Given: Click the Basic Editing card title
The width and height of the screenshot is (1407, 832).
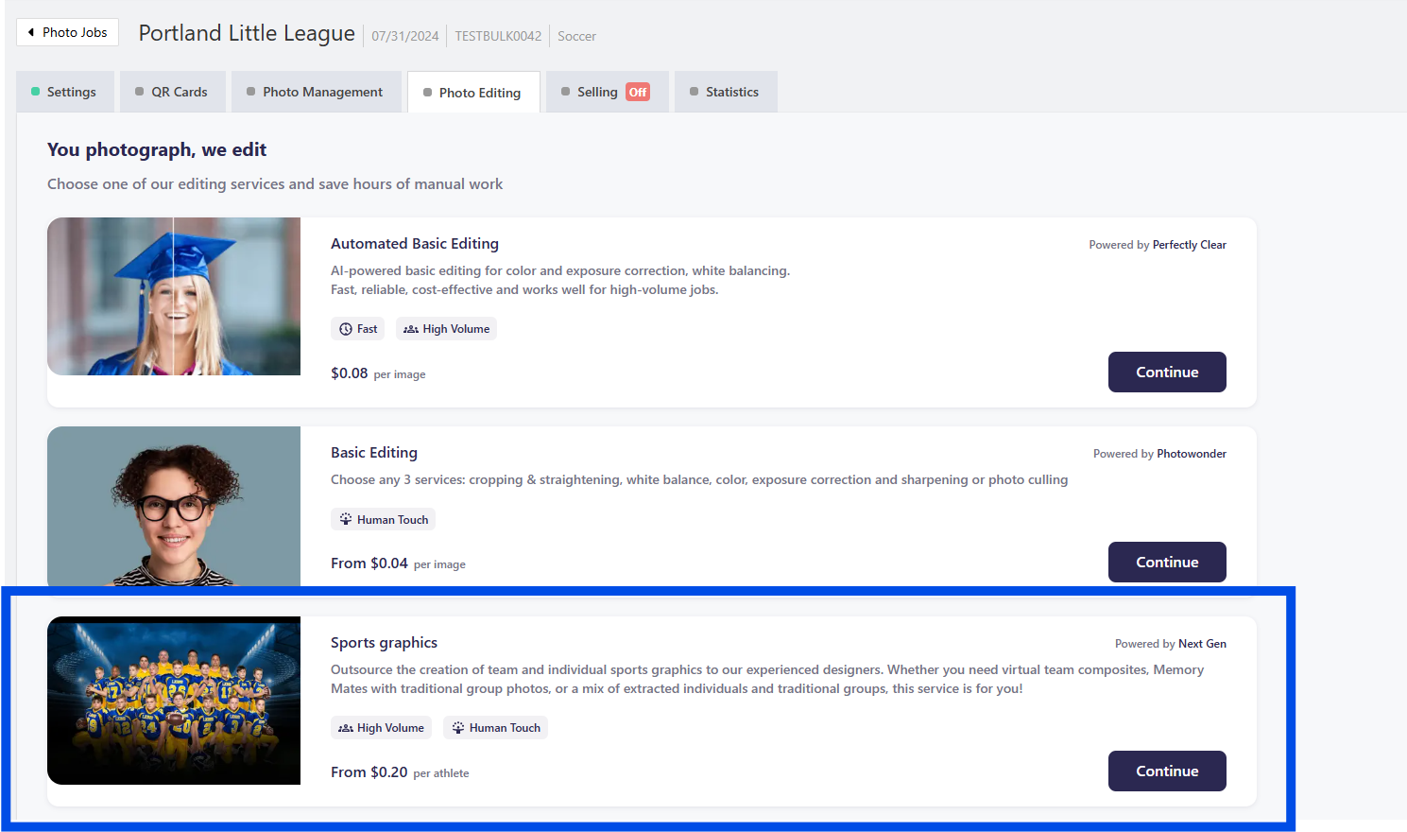Looking at the screenshot, I should coord(374,453).
